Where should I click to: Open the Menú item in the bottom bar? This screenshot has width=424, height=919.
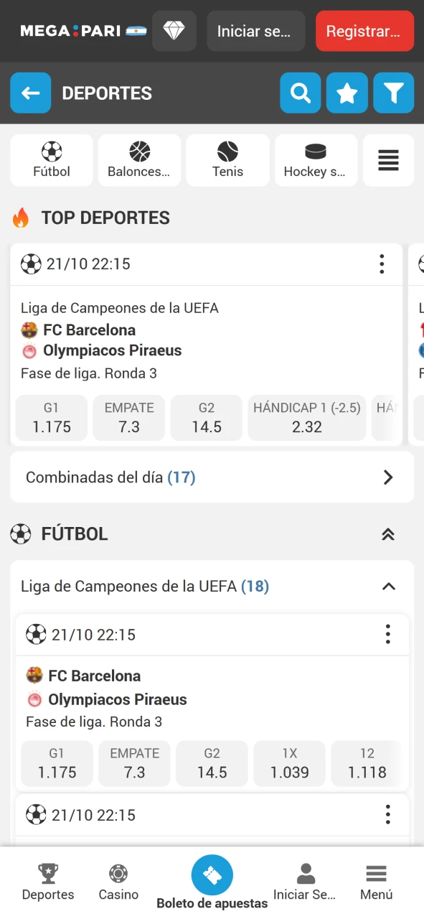(x=375, y=881)
